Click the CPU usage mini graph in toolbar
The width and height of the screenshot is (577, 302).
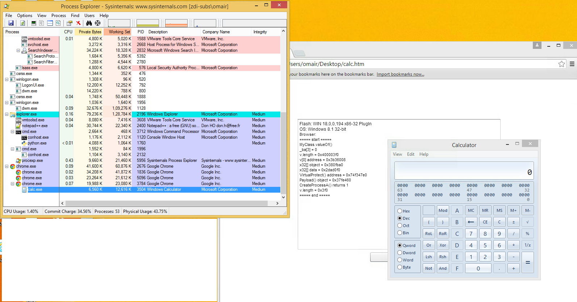[119, 23]
